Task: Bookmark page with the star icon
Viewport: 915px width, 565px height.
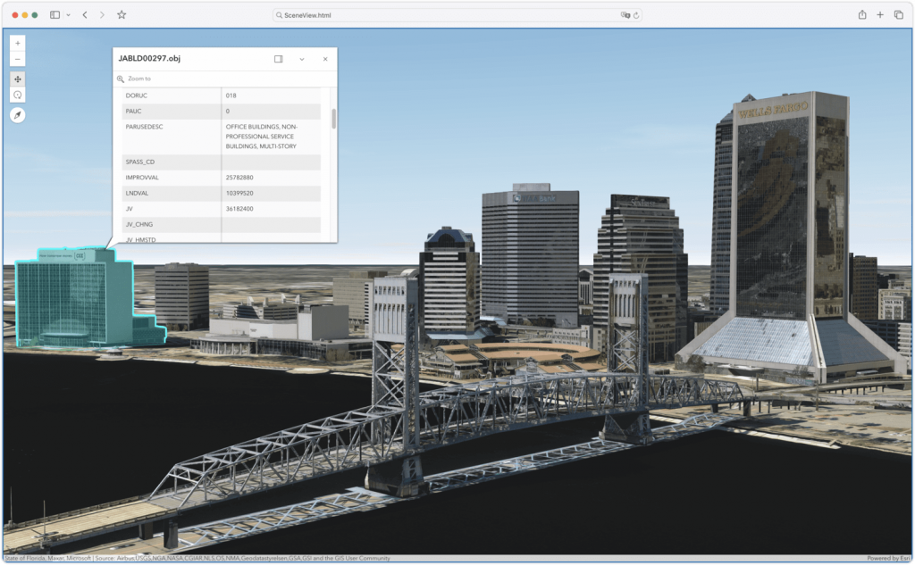Action: (122, 15)
